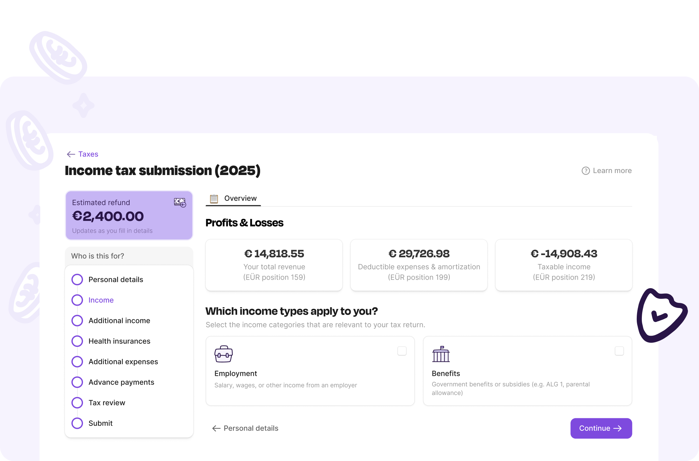699x461 pixels.
Task: Select the Income step circle
Action: 77,300
